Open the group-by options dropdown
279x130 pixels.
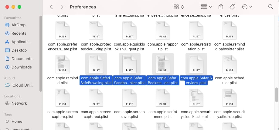pyautogui.click(x=206, y=7)
